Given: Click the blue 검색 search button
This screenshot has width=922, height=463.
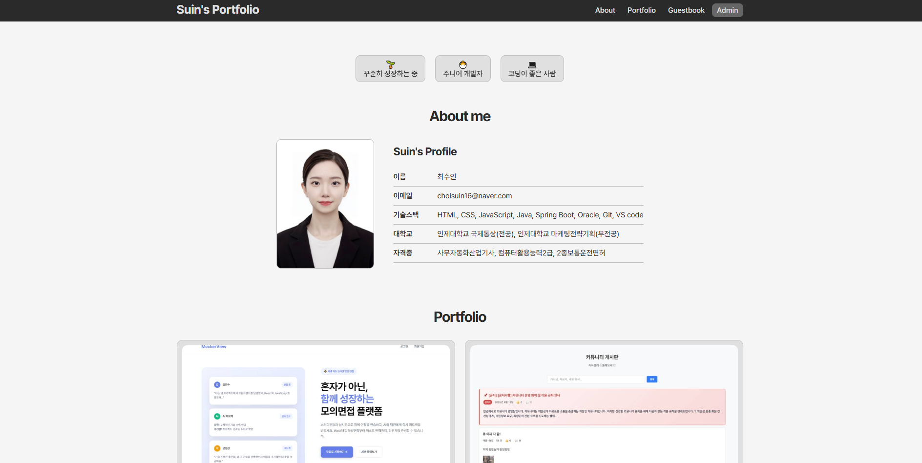Looking at the screenshot, I should point(651,379).
